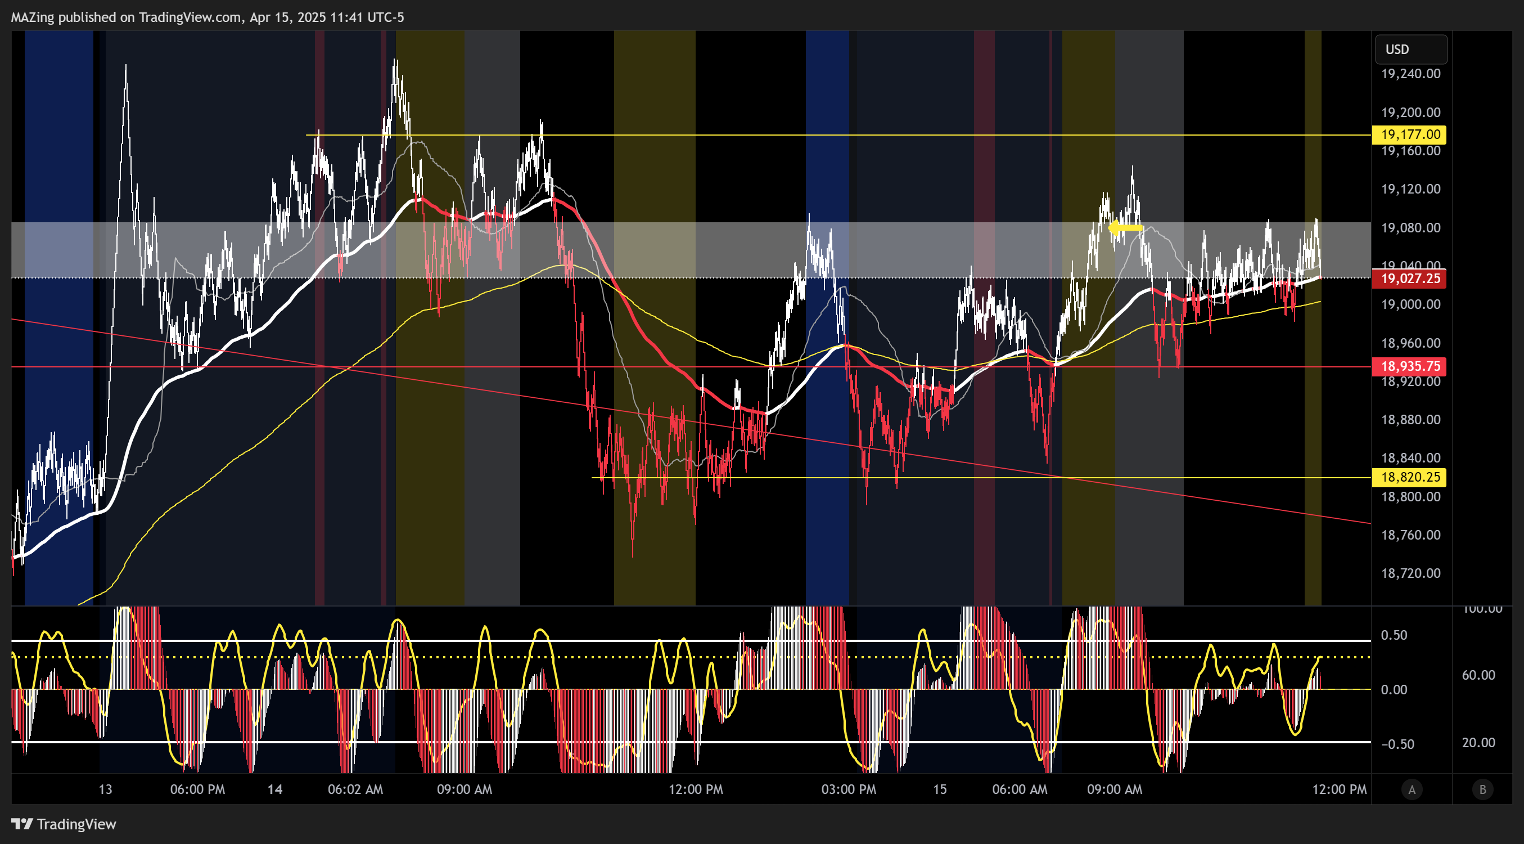Click the 18,880.00 price axis label
The width and height of the screenshot is (1524, 844).
tap(1410, 420)
